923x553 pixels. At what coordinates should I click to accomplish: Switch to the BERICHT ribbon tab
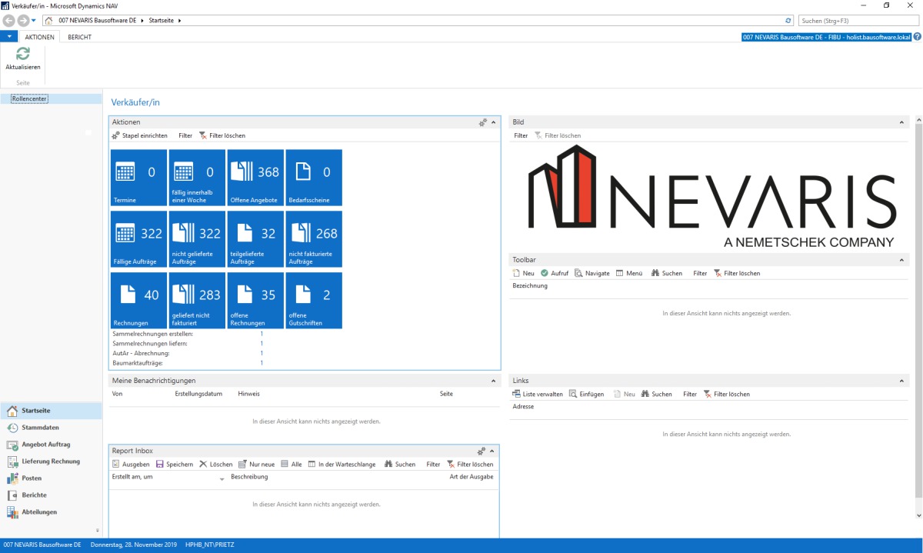pos(78,36)
